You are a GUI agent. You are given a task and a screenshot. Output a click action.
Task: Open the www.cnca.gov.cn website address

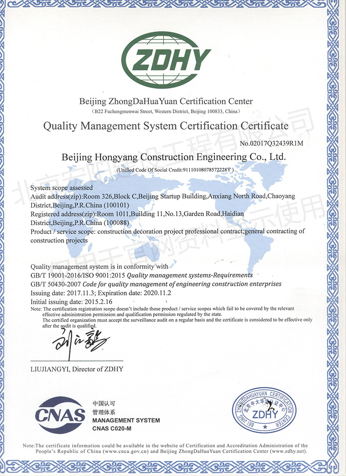point(126,451)
